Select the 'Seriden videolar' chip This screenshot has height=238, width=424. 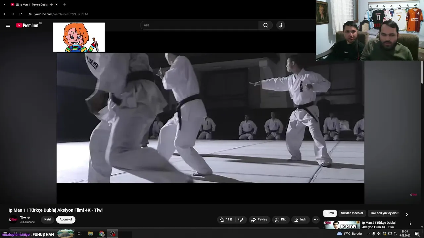tap(352, 213)
